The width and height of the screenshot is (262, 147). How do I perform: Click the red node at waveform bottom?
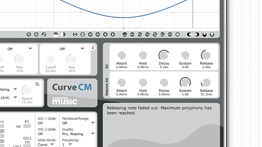(x=123, y=28)
